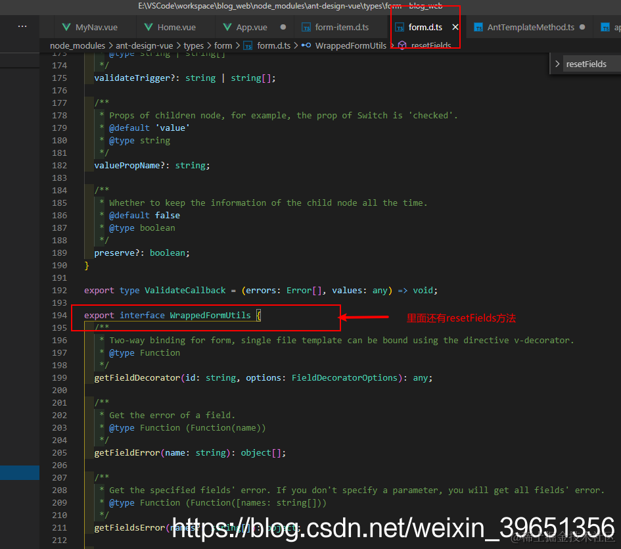This screenshot has height=549, width=621.
Task: Click unsaved dot on AntTemplateMethod.ts tab
Action: pyautogui.click(x=582, y=27)
